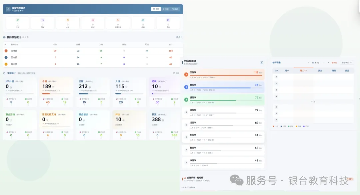This screenshot has width=360, height=195.
Task: Open the 团辅 212 节 statistics card
Action: (93, 93)
